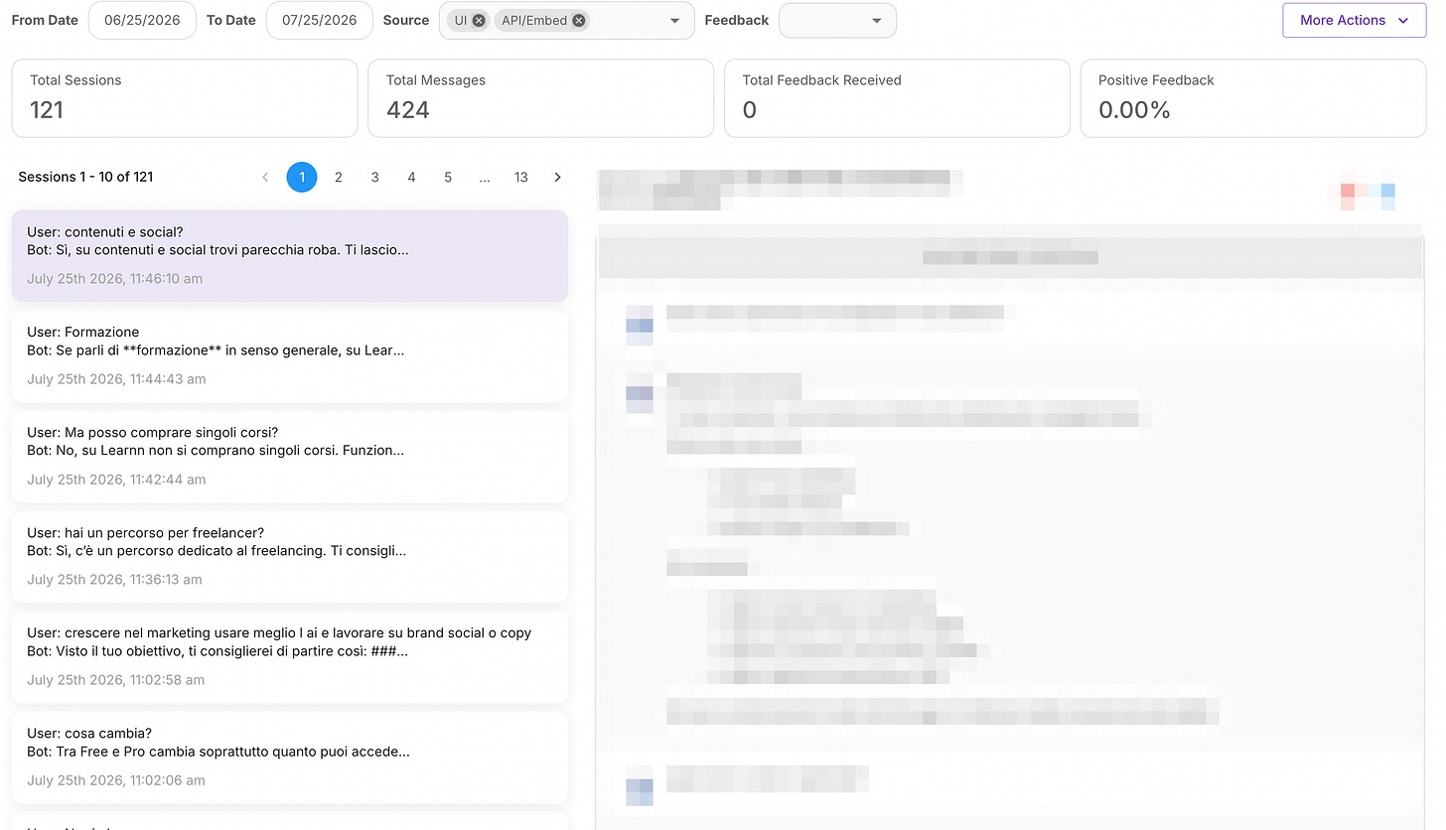The height and width of the screenshot is (830, 1446).
Task: Open session 'hai un percorso per freelancer?'
Action: (x=290, y=556)
